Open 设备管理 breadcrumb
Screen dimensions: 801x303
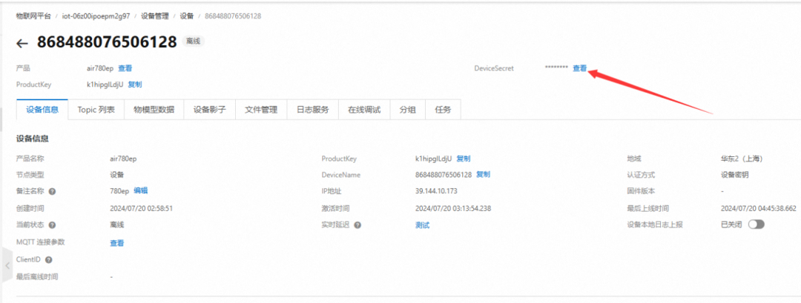coord(155,16)
